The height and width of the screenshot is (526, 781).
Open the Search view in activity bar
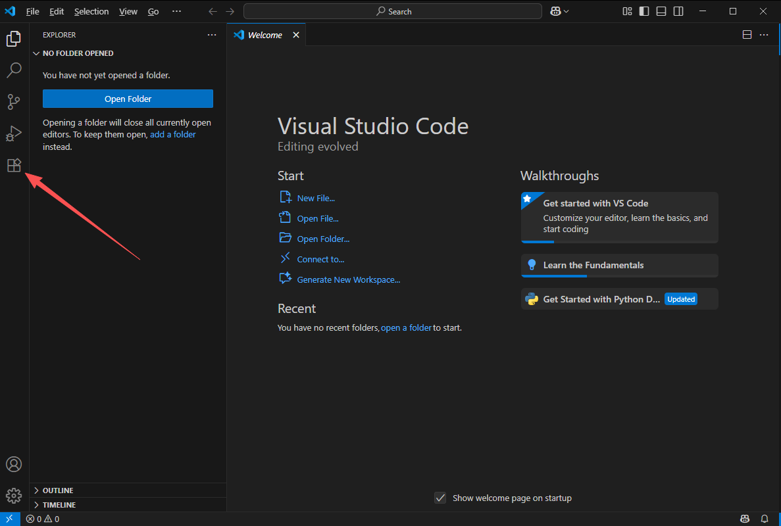pyautogui.click(x=14, y=70)
